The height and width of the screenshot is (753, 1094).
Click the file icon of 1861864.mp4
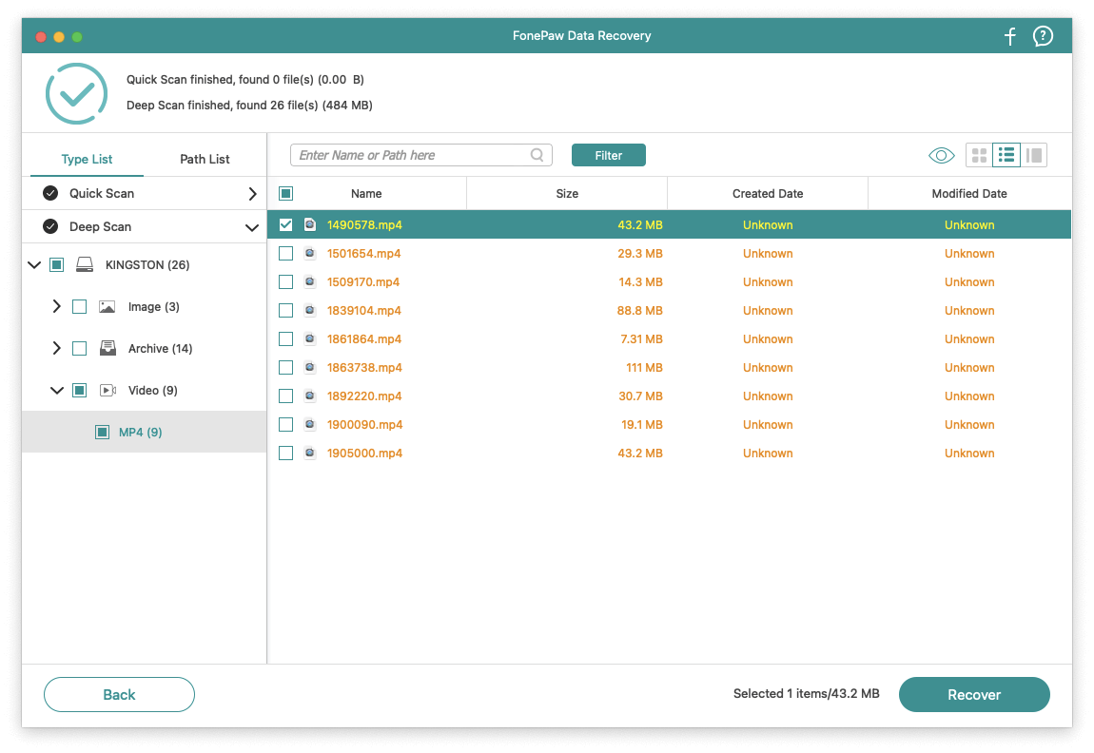(310, 338)
